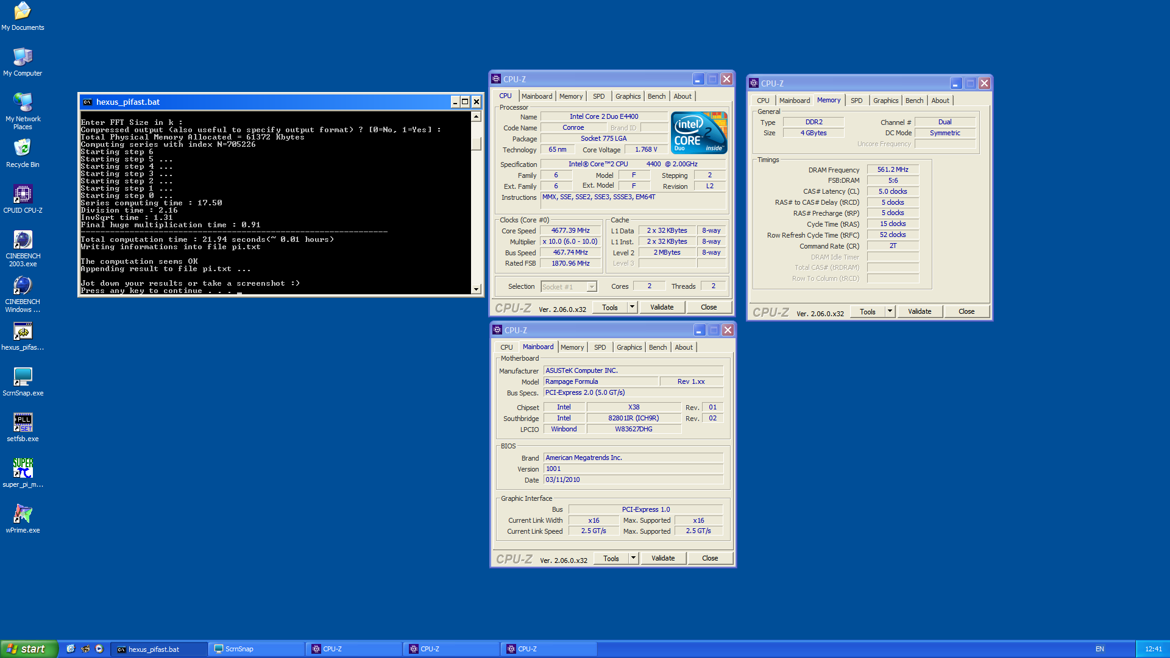This screenshot has width=1170, height=658.
Task: Open My Documents desktop icon
Action: tap(23, 16)
